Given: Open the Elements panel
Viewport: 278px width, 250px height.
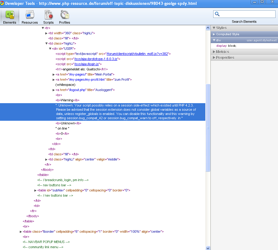Looking at the screenshot, I should tap(10, 17).
